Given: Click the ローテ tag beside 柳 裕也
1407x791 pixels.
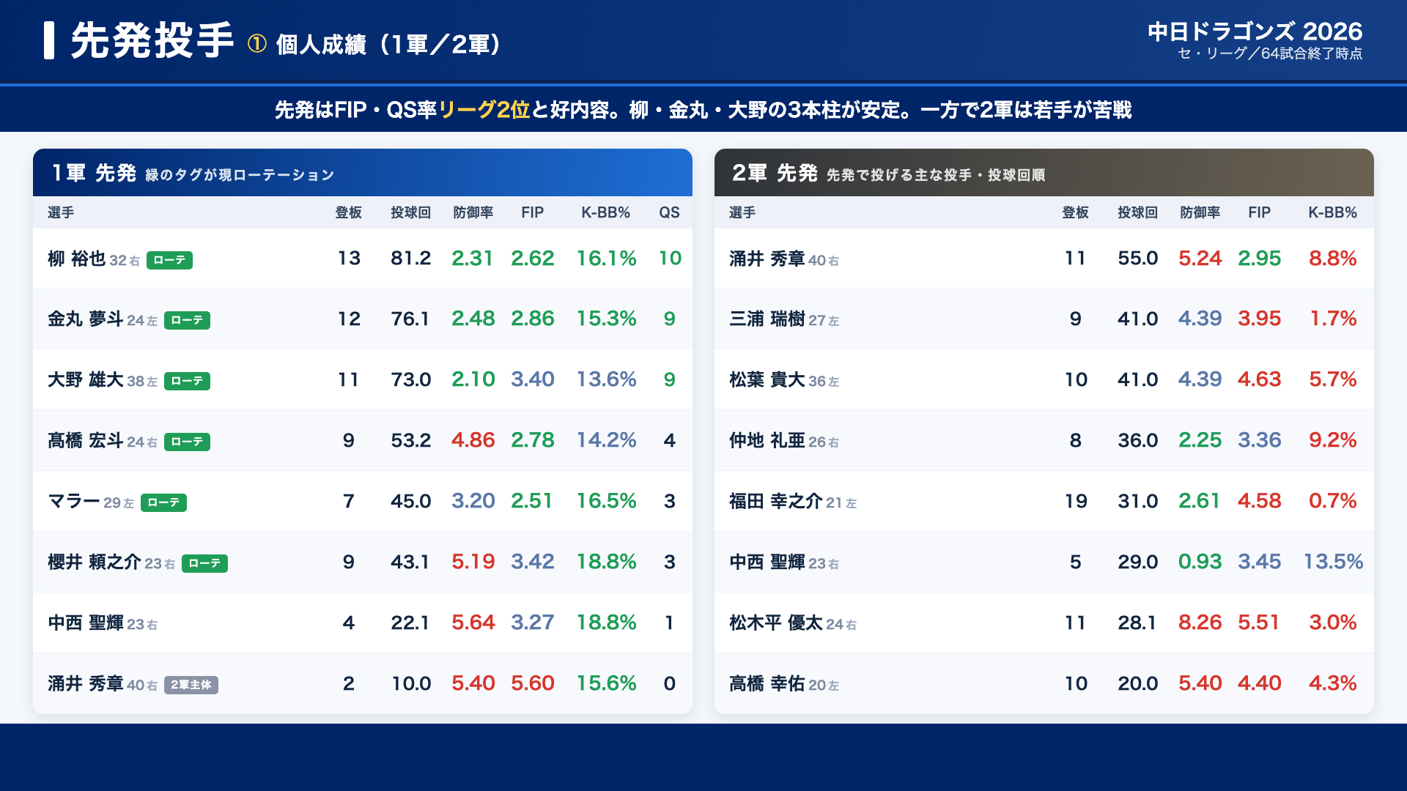Looking at the screenshot, I should point(169,260).
